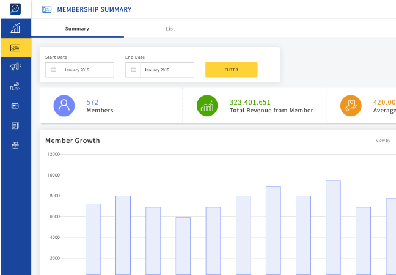Switch to the List tab
The width and height of the screenshot is (396, 275).
tap(170, 29)
